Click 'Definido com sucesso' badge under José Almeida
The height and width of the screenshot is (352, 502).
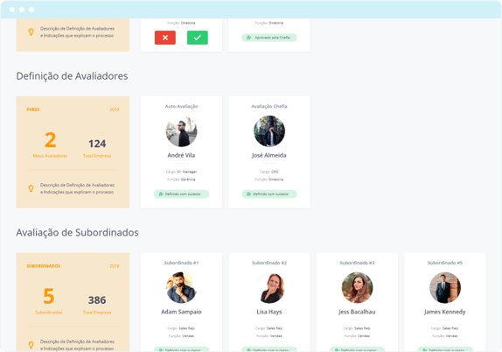tap(269, 194)
